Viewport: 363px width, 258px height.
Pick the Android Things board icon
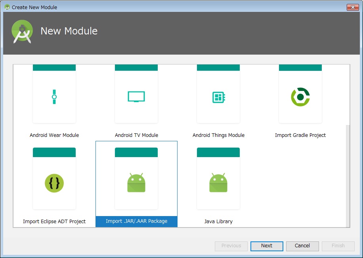coord(219,97)
